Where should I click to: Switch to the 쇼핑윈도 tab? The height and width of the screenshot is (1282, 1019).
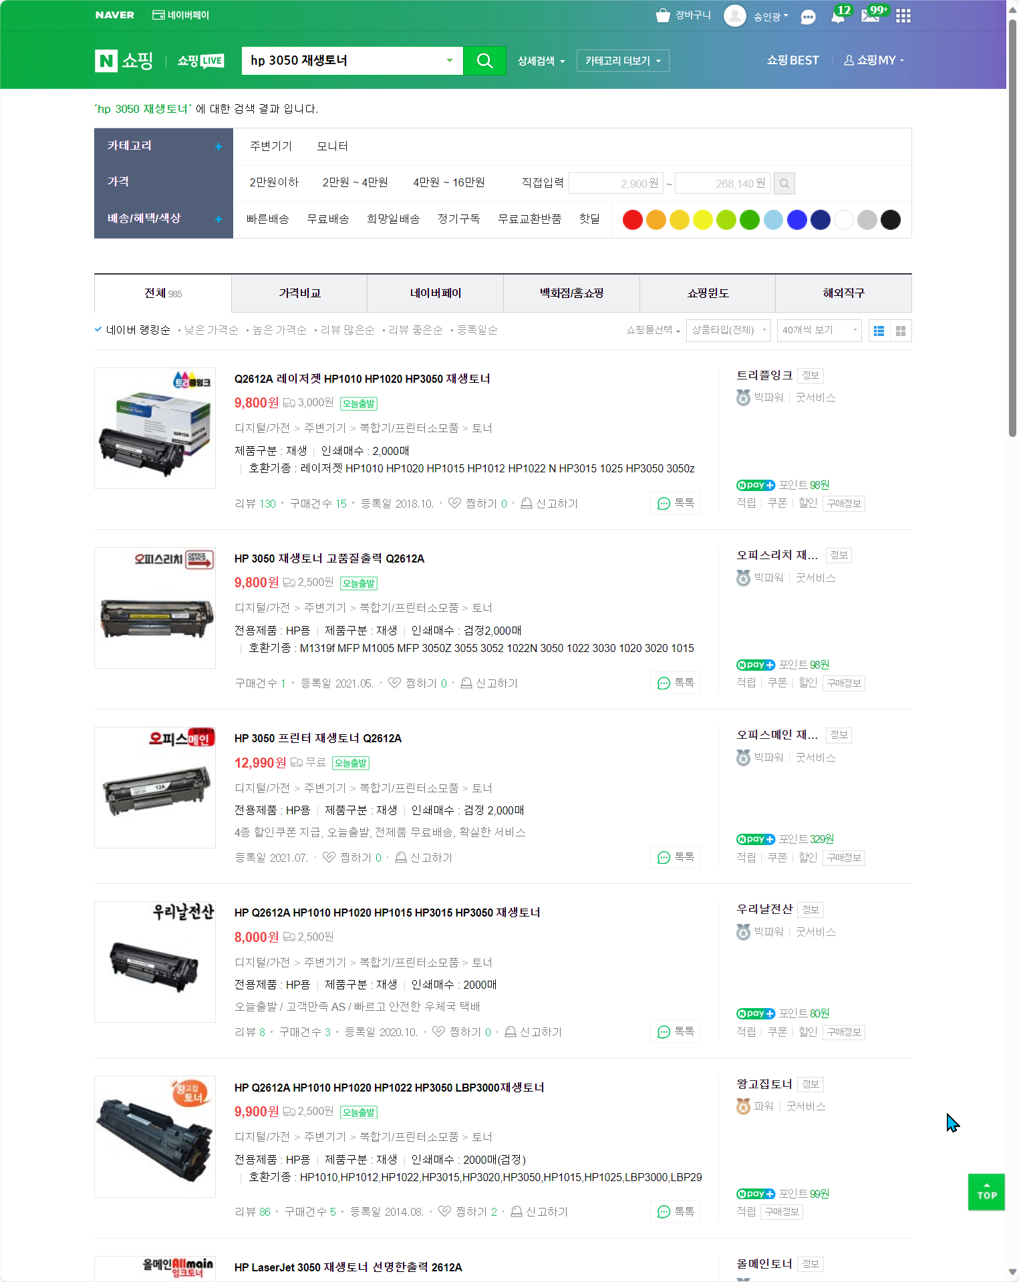(x=708, y=293)
